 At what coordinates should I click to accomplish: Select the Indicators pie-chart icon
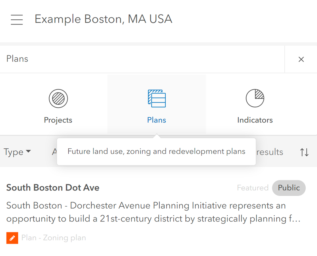click(255, 98)
